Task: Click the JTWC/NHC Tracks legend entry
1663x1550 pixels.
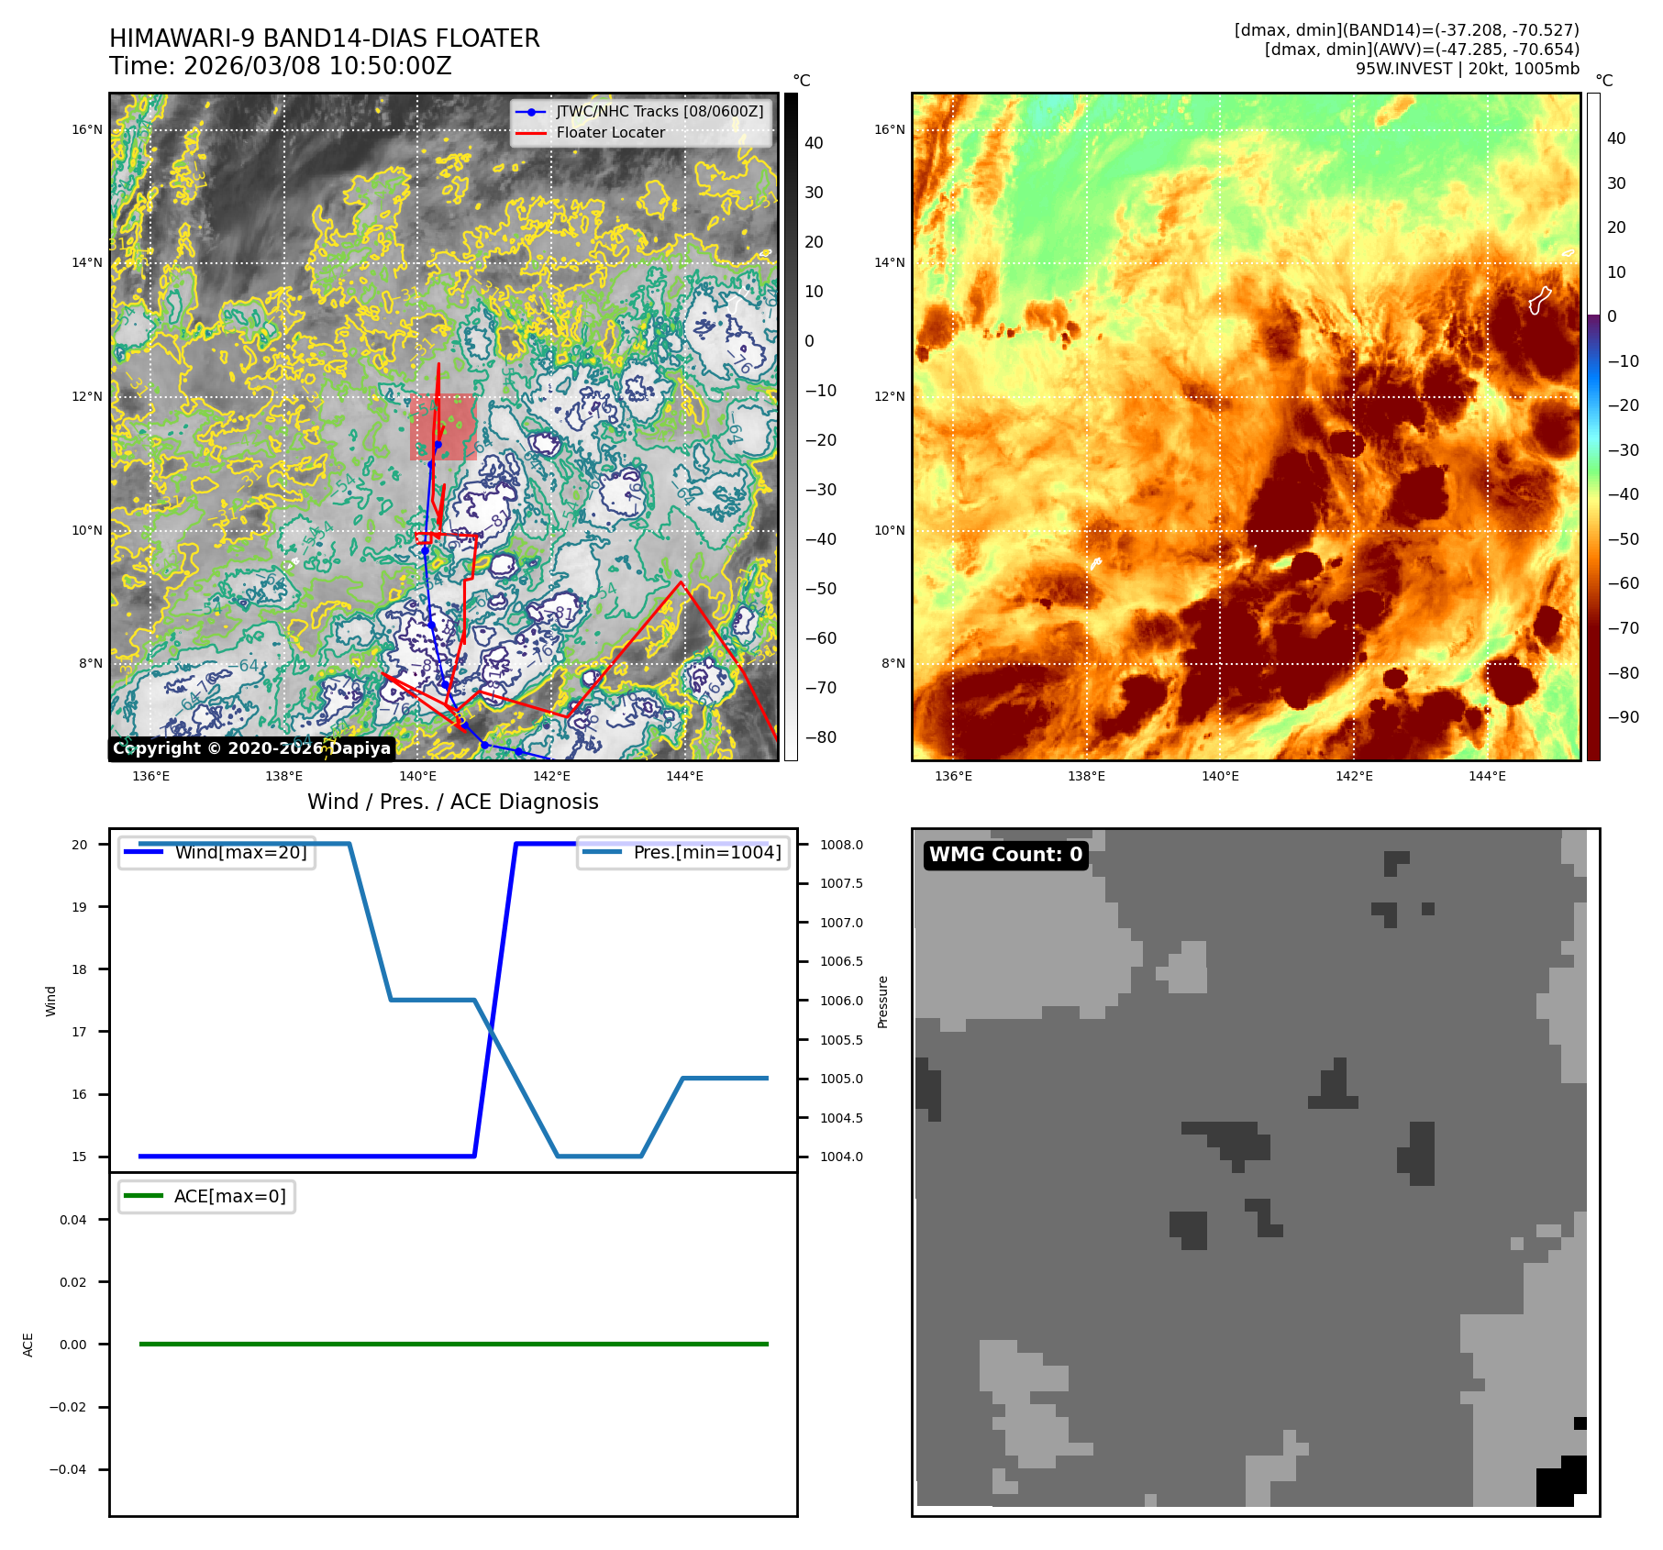Action: (x=659, y=111)
